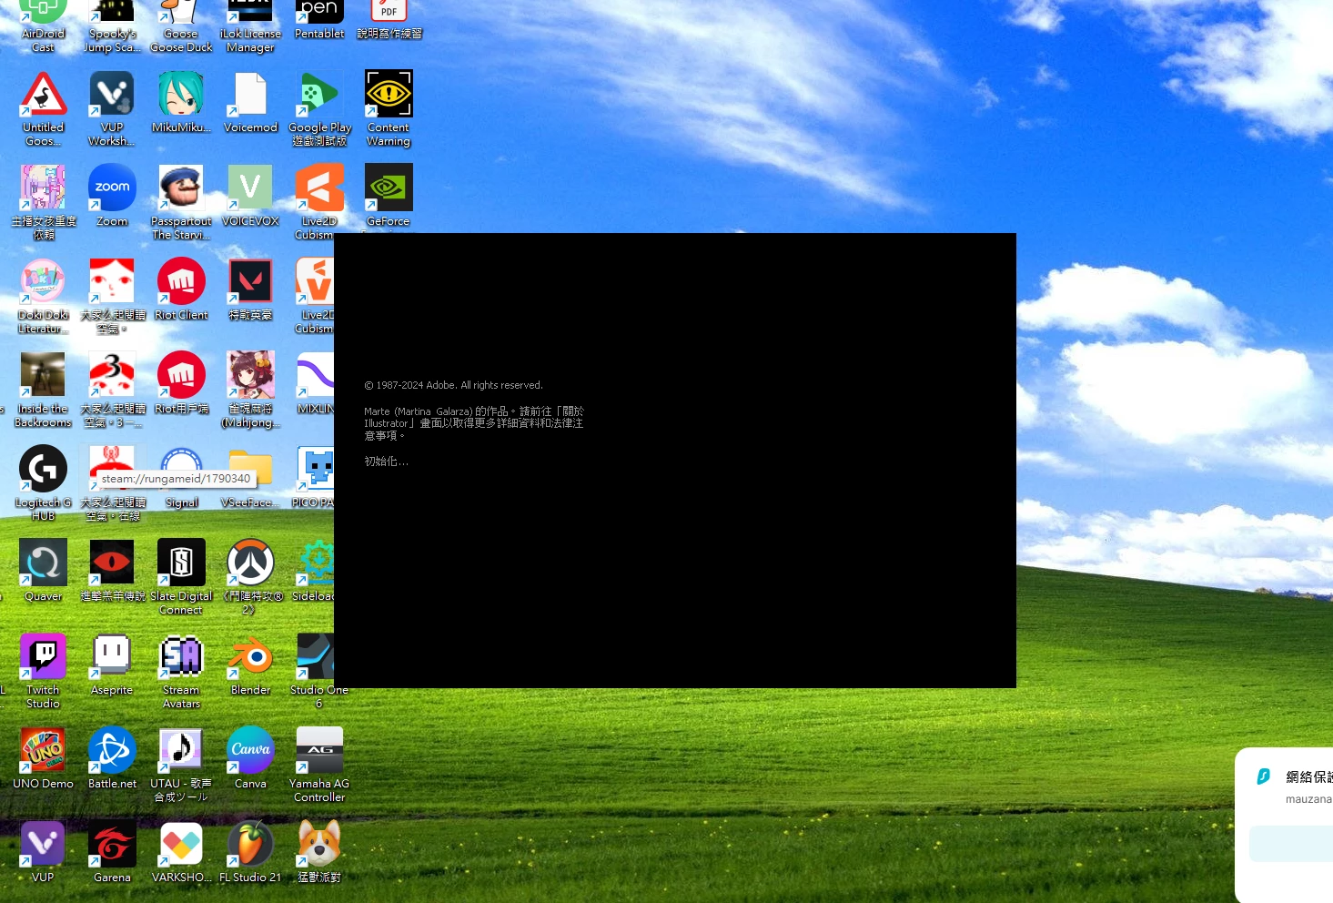1333x903 pixels.
Task: Open Slate Digital Connect shortcut
Action: click(x=181, y=577)
